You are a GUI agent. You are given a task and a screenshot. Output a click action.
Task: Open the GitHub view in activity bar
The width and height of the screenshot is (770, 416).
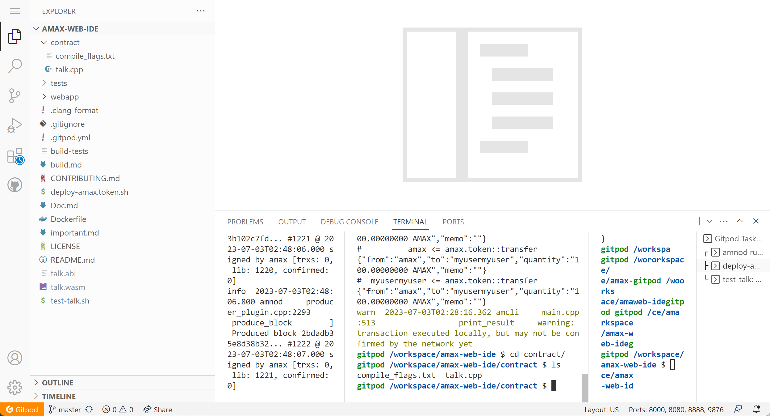coord(15,185)
